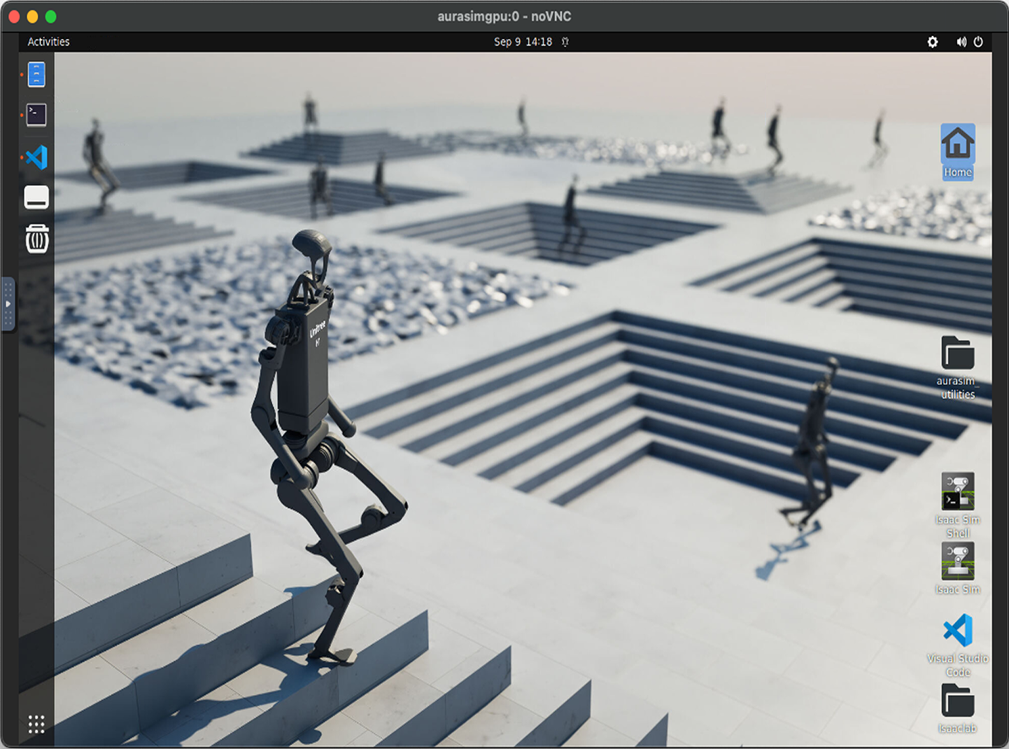Open the Files manager in the dock
1009x749 pixels.
point(36,75)
